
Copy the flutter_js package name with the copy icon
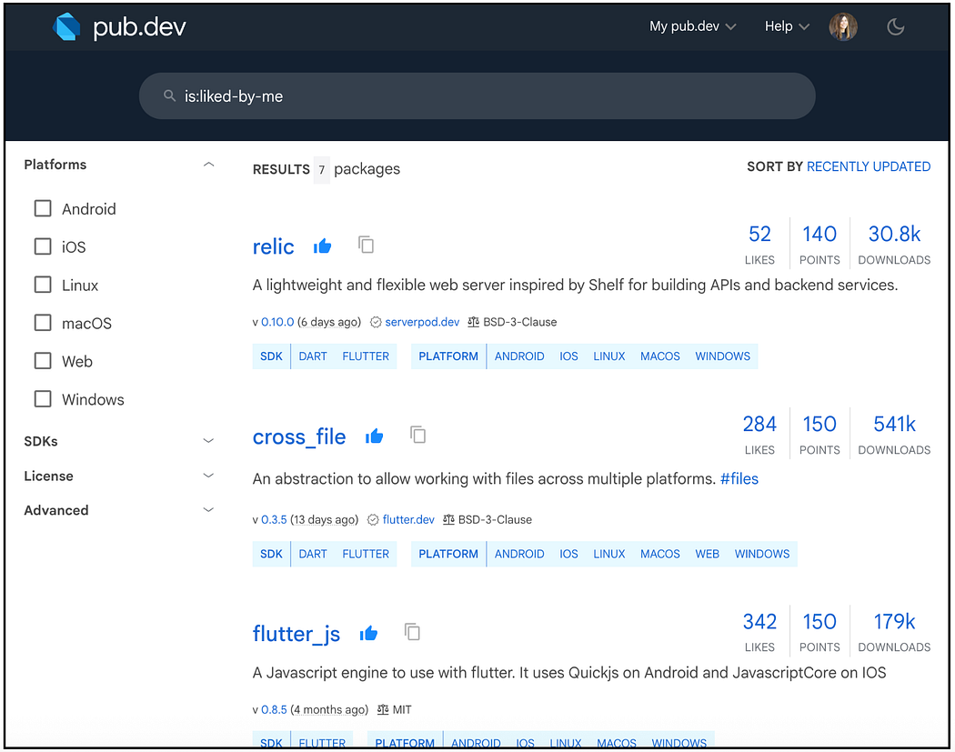pos(412,630)
